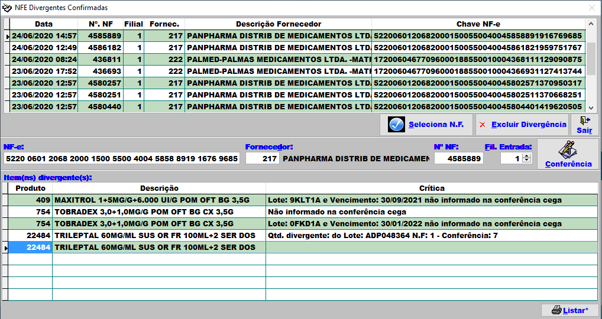Open the Conferência button
Viewport: 602px width, 319px height.
point(568,154)
